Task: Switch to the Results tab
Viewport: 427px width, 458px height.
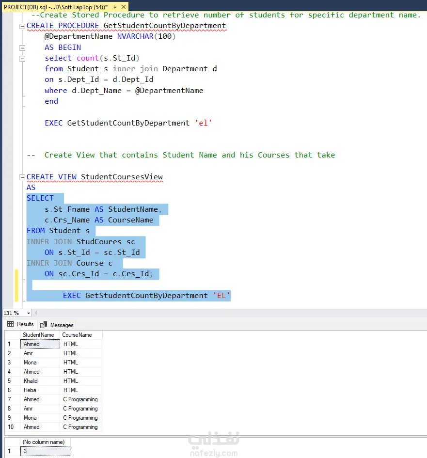Action: [20, 324]
